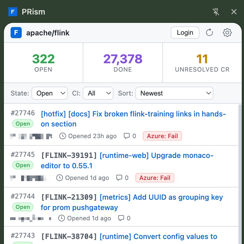This screenshot has width=244, height=244.
Task: Click the PR number #27745
Action: click(23, 155)
